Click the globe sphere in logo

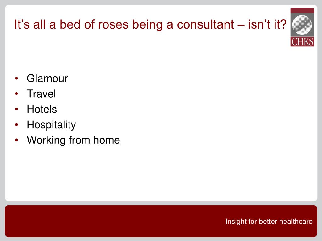(x=302, y=25)
